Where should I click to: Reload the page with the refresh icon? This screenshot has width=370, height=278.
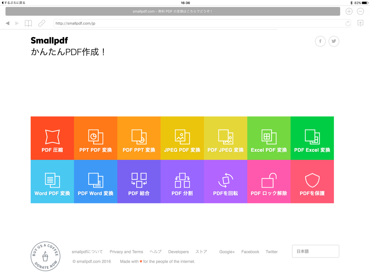[348, 23]
